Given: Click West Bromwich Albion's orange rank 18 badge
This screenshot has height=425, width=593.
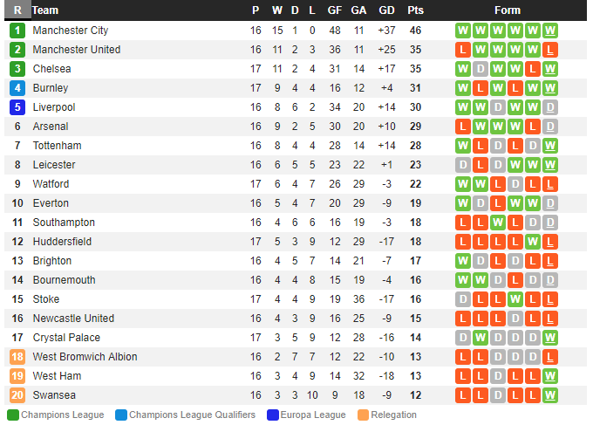Looking at the screenshot, I should [17, 357].
